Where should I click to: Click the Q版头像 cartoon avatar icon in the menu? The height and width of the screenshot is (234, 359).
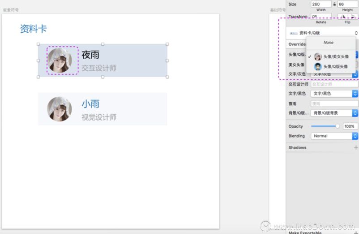click(318, 67)
